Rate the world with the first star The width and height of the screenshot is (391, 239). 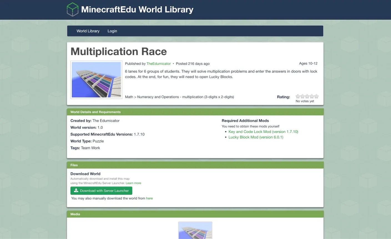298,96
